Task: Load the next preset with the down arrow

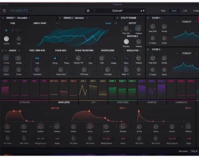Action: coord(144,11)
